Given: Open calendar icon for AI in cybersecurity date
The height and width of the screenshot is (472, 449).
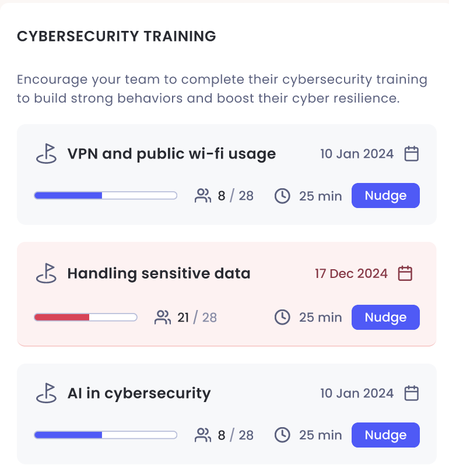Looking at the screenshot, I should click(411, 393).
